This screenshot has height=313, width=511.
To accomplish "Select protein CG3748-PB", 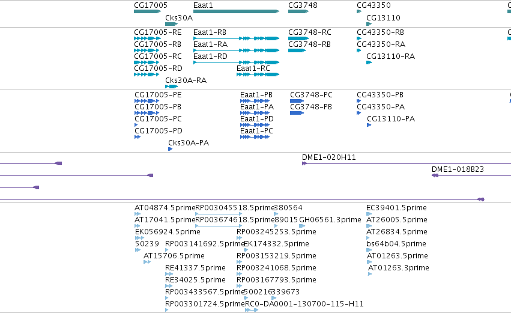I will (x=297, y=113).
